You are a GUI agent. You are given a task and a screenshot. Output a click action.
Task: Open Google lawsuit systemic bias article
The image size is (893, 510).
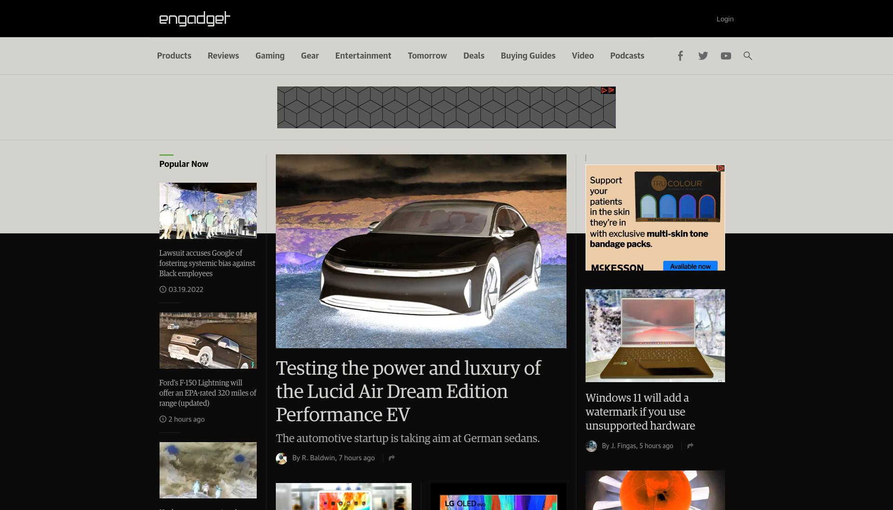click(x=207, y=263)
